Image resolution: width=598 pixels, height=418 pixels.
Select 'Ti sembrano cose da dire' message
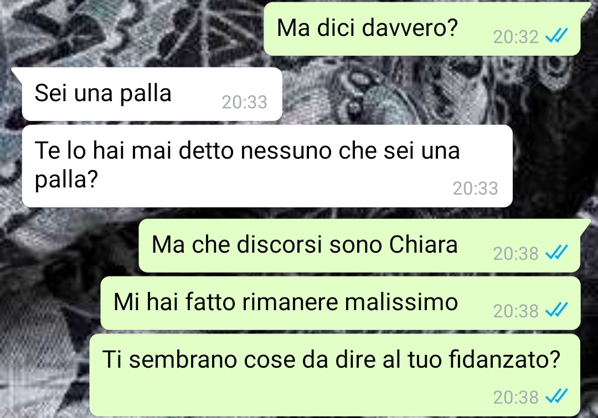334,375
